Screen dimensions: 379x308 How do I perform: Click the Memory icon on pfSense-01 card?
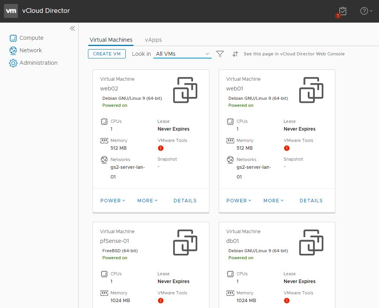pyautogui.click(x=104, y=293)
